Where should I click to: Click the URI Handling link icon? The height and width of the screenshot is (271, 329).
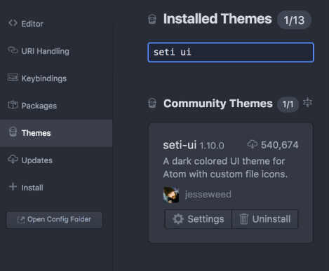13,50
